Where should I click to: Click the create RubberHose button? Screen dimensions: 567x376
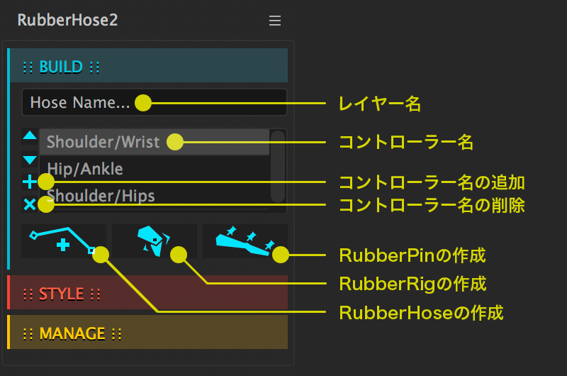pyautogui.click(x=64, y=241)
